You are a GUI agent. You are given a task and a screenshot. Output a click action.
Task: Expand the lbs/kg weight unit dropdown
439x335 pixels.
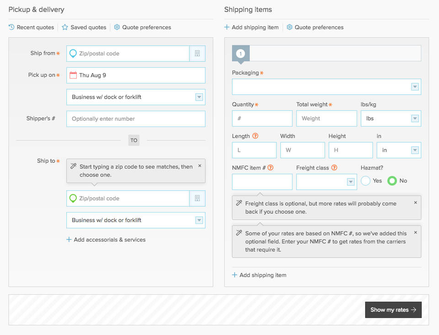[x=391, y=118]
